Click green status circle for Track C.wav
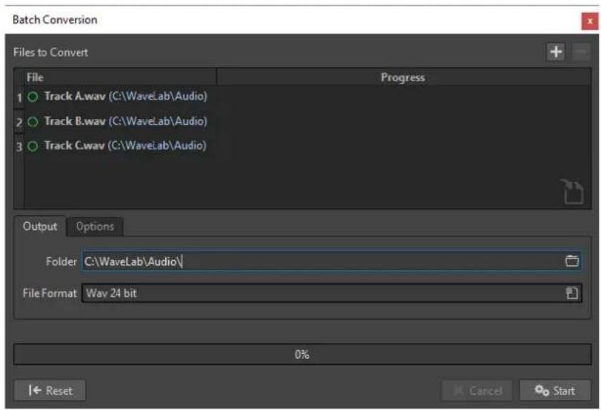The height and width of the screenshot is (410, 601). pyautogui.click(x=33, y=146)
